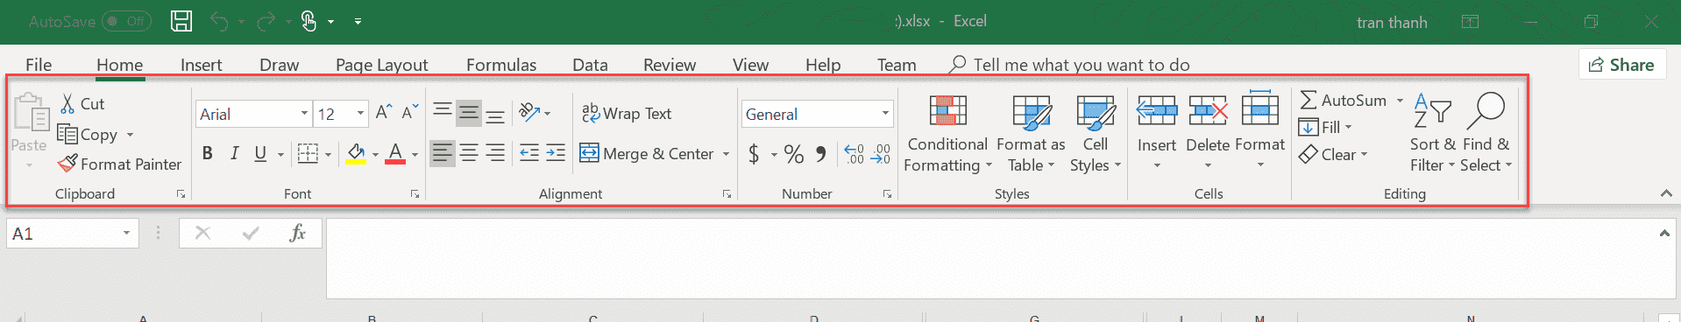Open the General number format dropdown
This screenshot has width=1681, height=322.
885,114
